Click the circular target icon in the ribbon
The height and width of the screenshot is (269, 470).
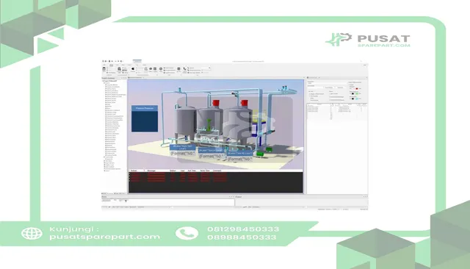pyautogui.click(x=161, y=69)
